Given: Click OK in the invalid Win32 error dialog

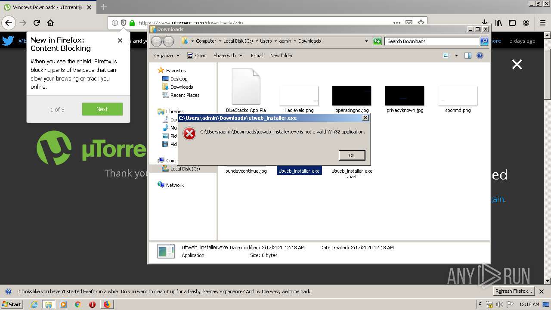Looking at the screenshot, I should click(x=352, y=155).
